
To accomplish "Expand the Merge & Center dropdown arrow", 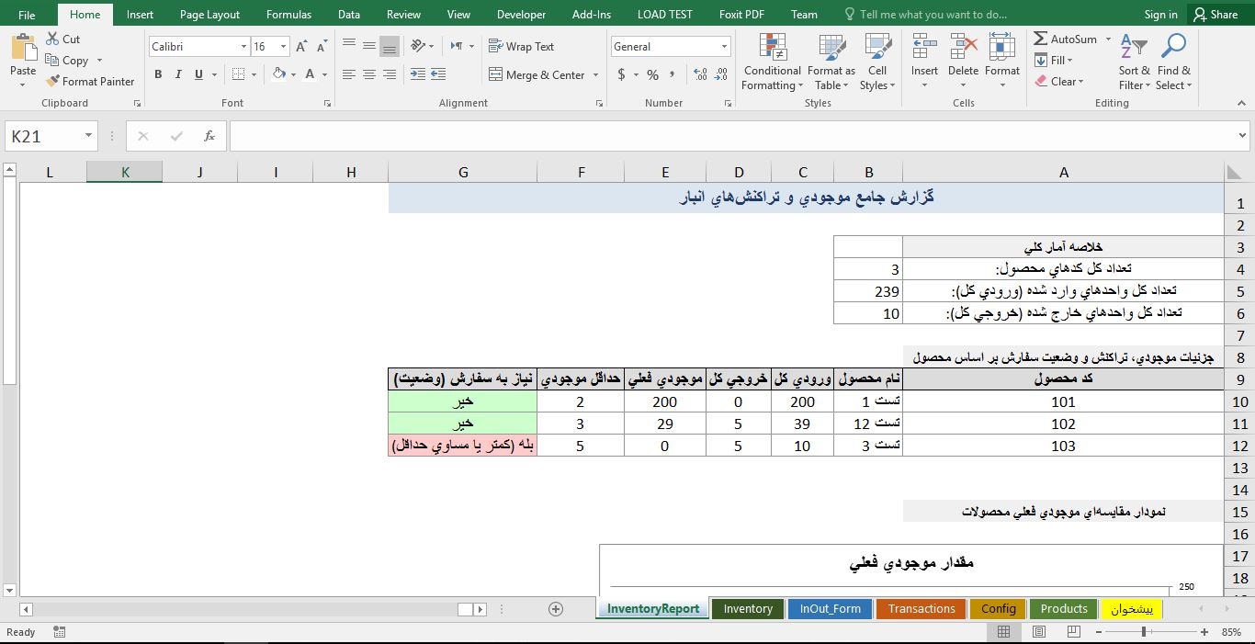I will (594, 73).
